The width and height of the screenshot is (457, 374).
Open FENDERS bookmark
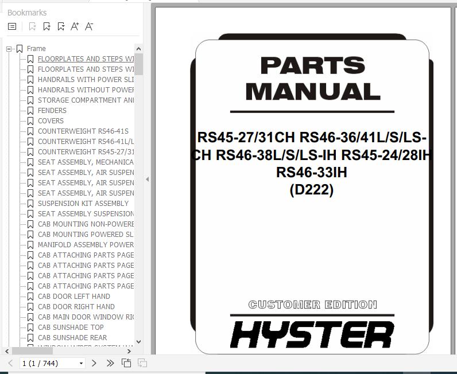coord(52,110)
